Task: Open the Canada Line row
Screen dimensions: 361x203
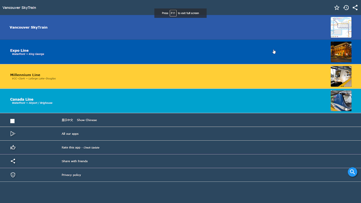Action: pyautogui.click(x=180, y=101)
